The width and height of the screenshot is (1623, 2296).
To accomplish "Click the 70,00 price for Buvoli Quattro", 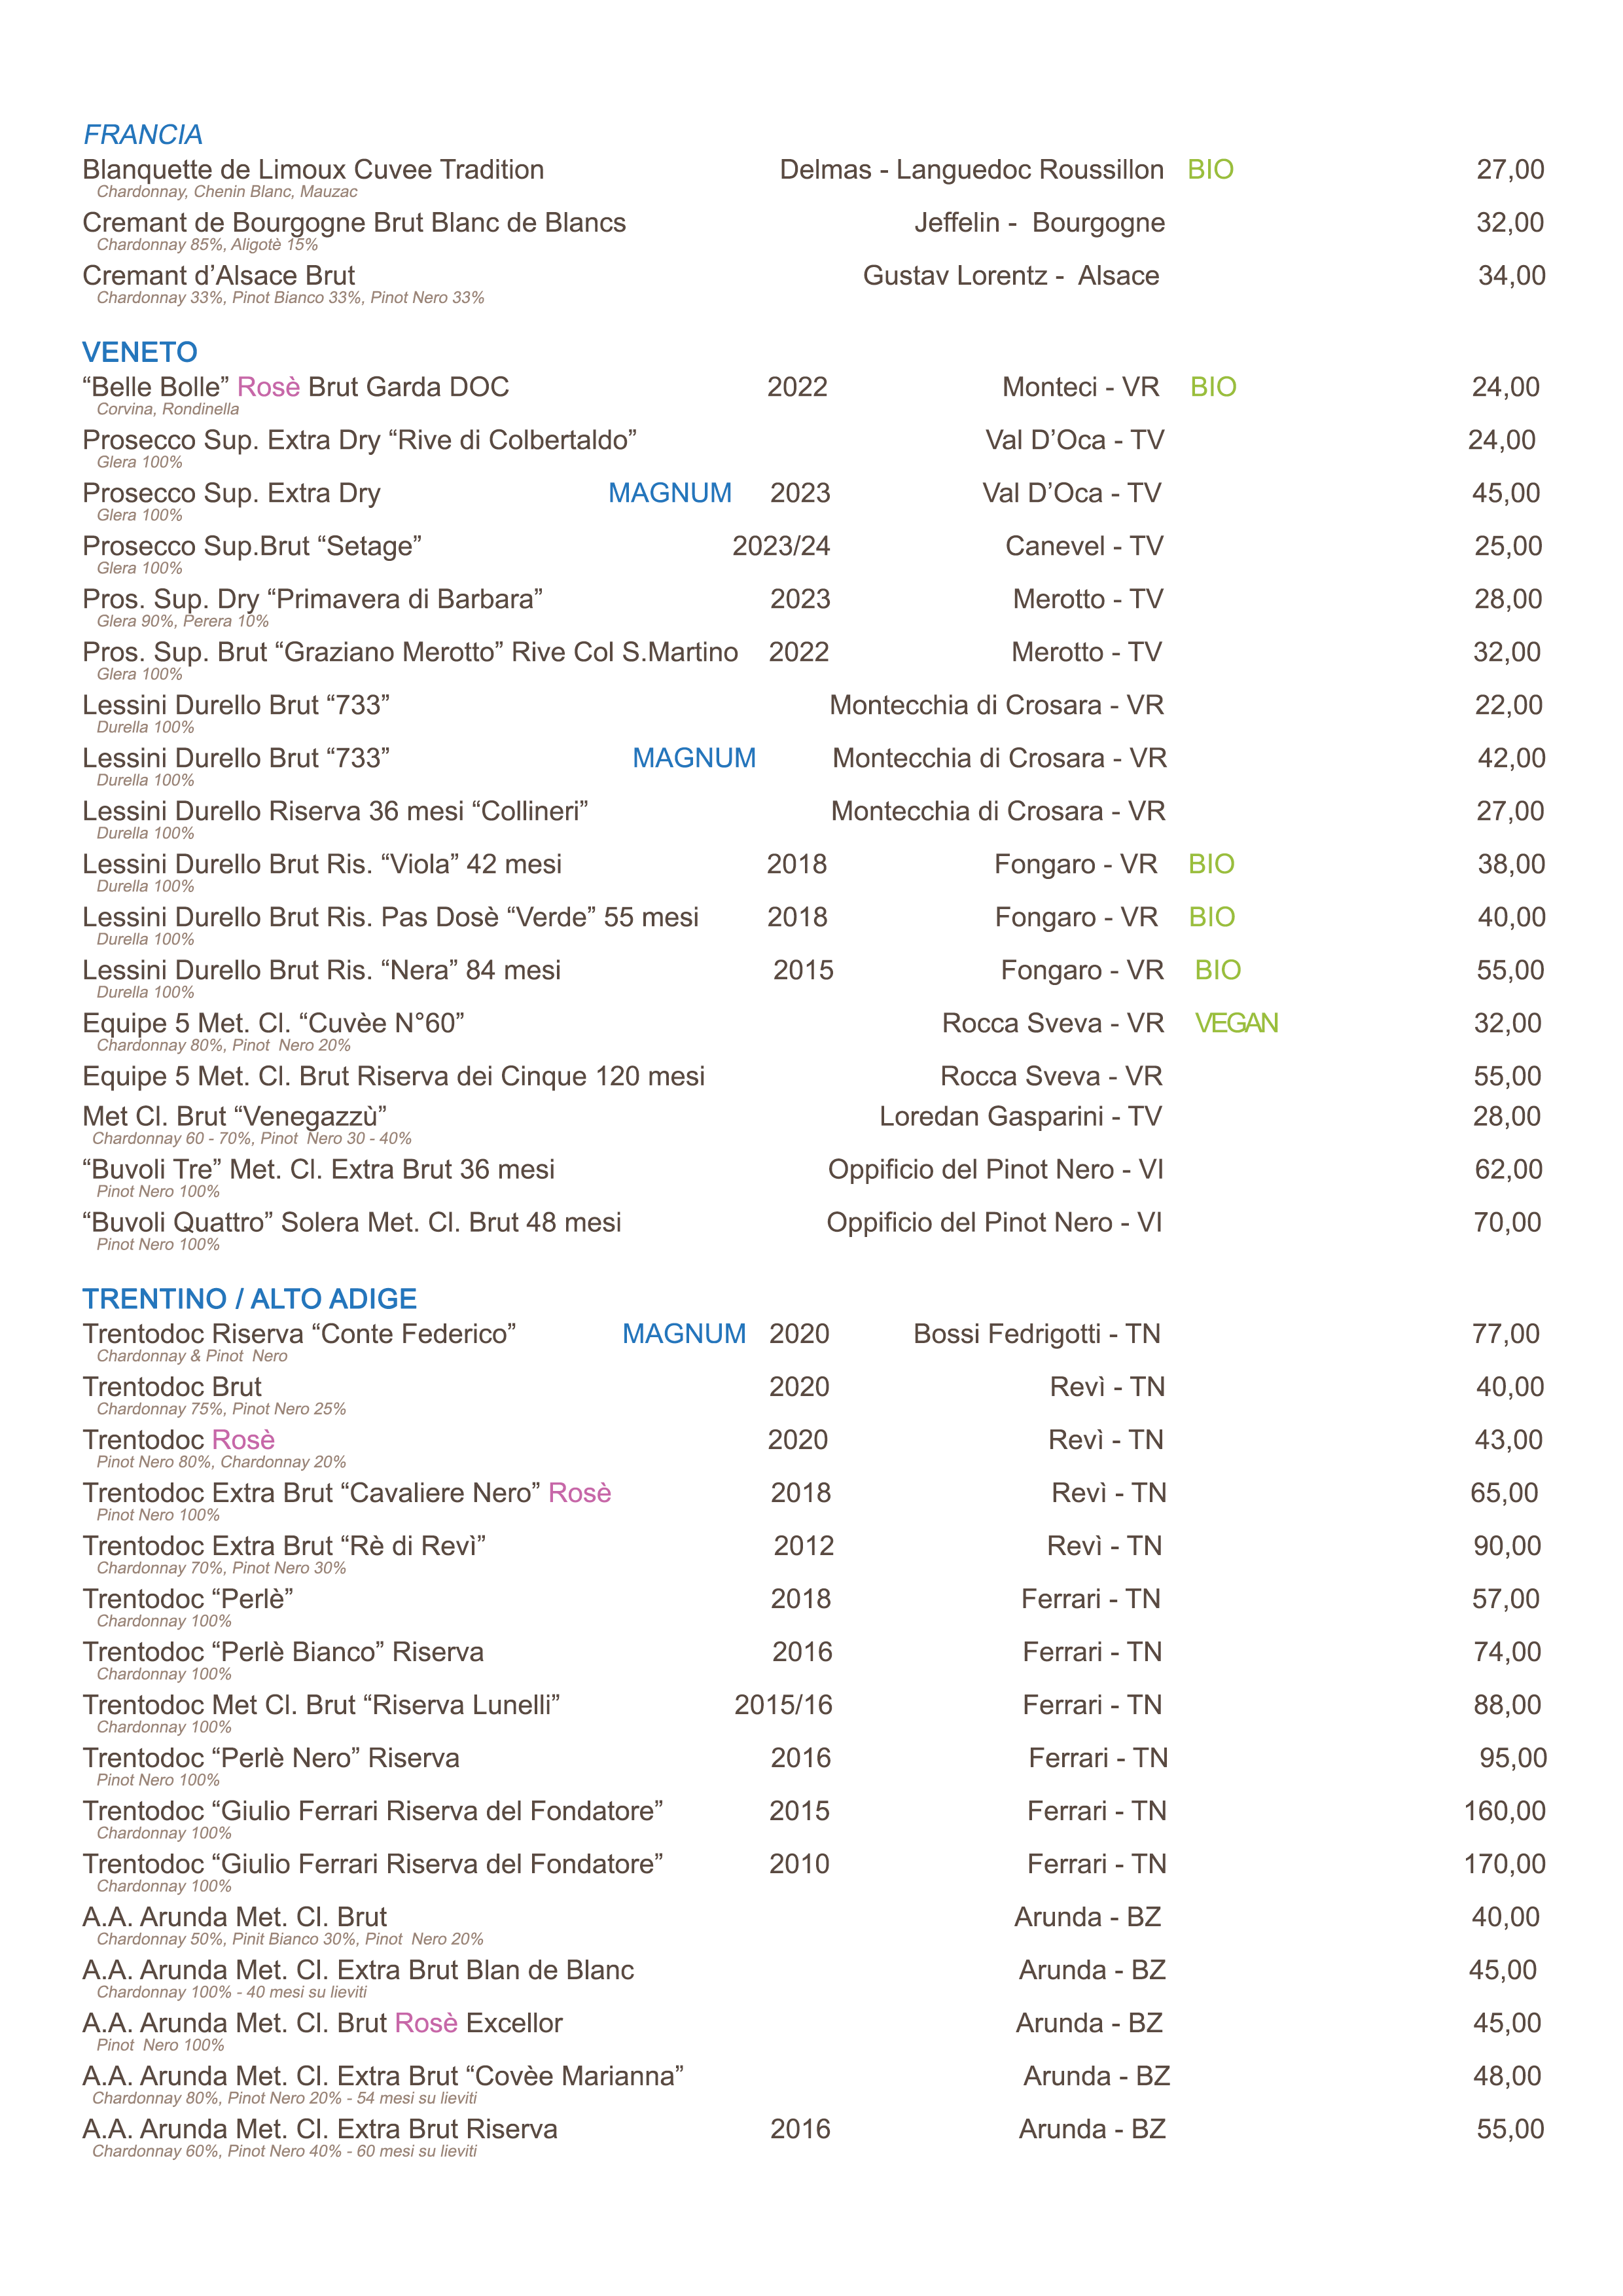I will tap(1507, 1222).
